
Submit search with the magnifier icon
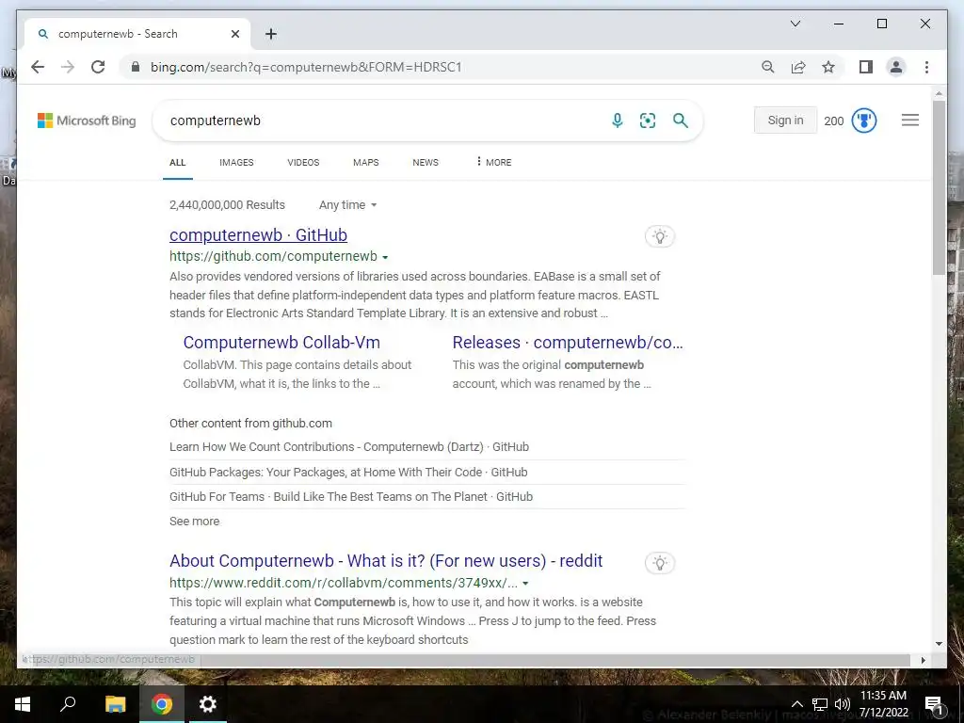[x=680, y=120]
